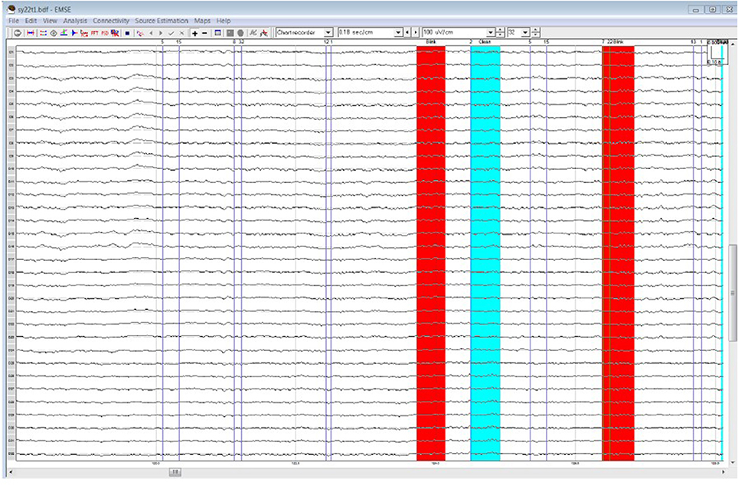Open the 100 uV/cm amplitude scale dropdown

[491, 32]
